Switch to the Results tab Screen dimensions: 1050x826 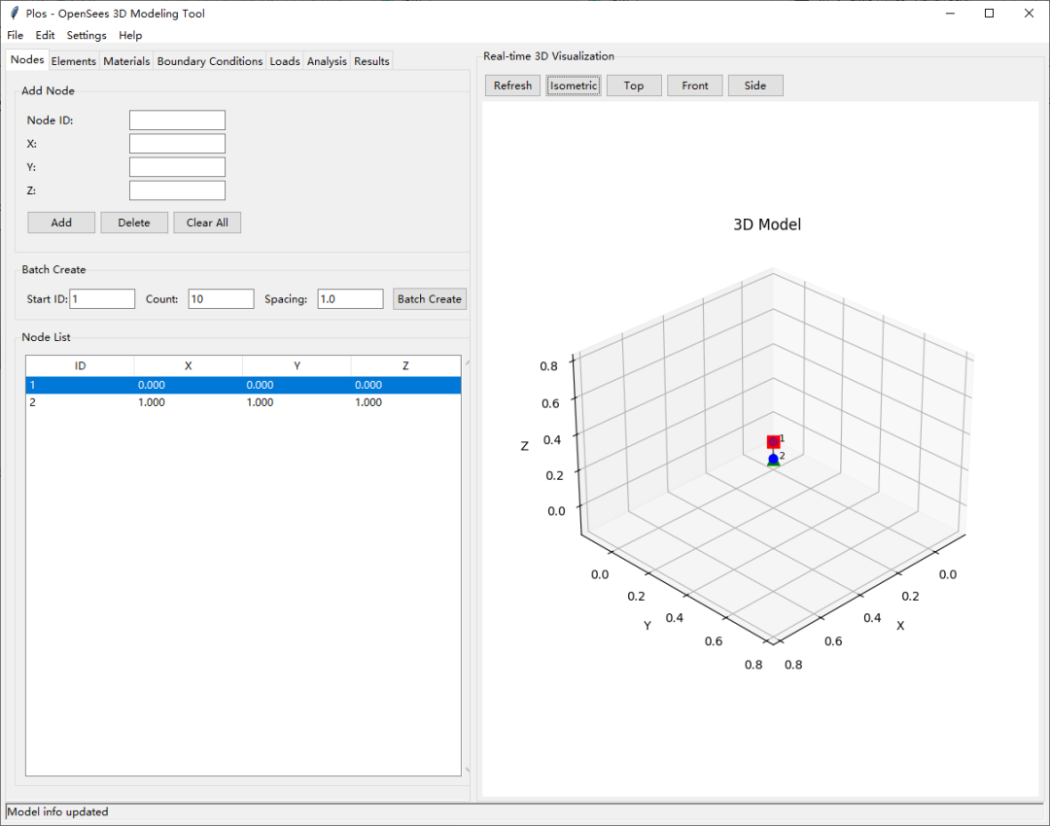click(x=371, y=61)
